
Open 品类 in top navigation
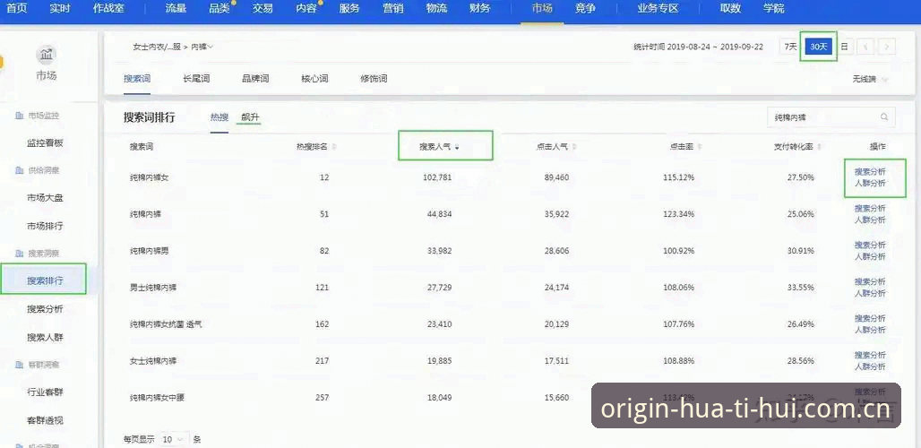pos(219,8)
